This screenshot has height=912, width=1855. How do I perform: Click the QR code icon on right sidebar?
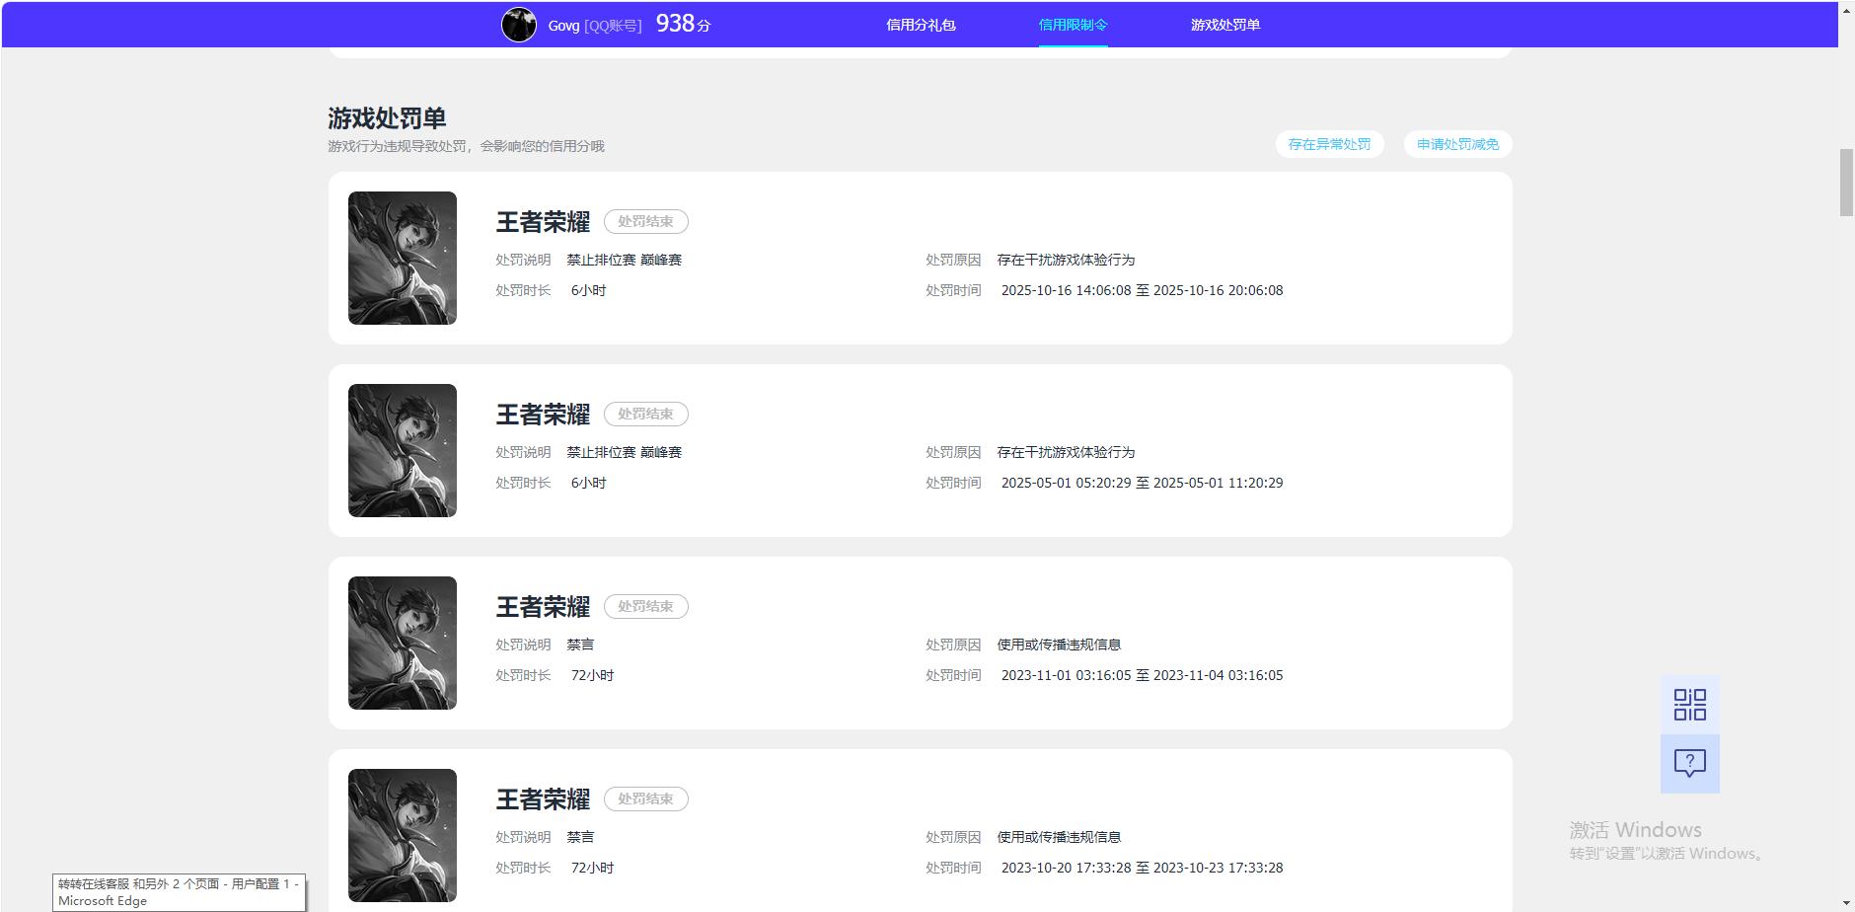(1689, 705)
